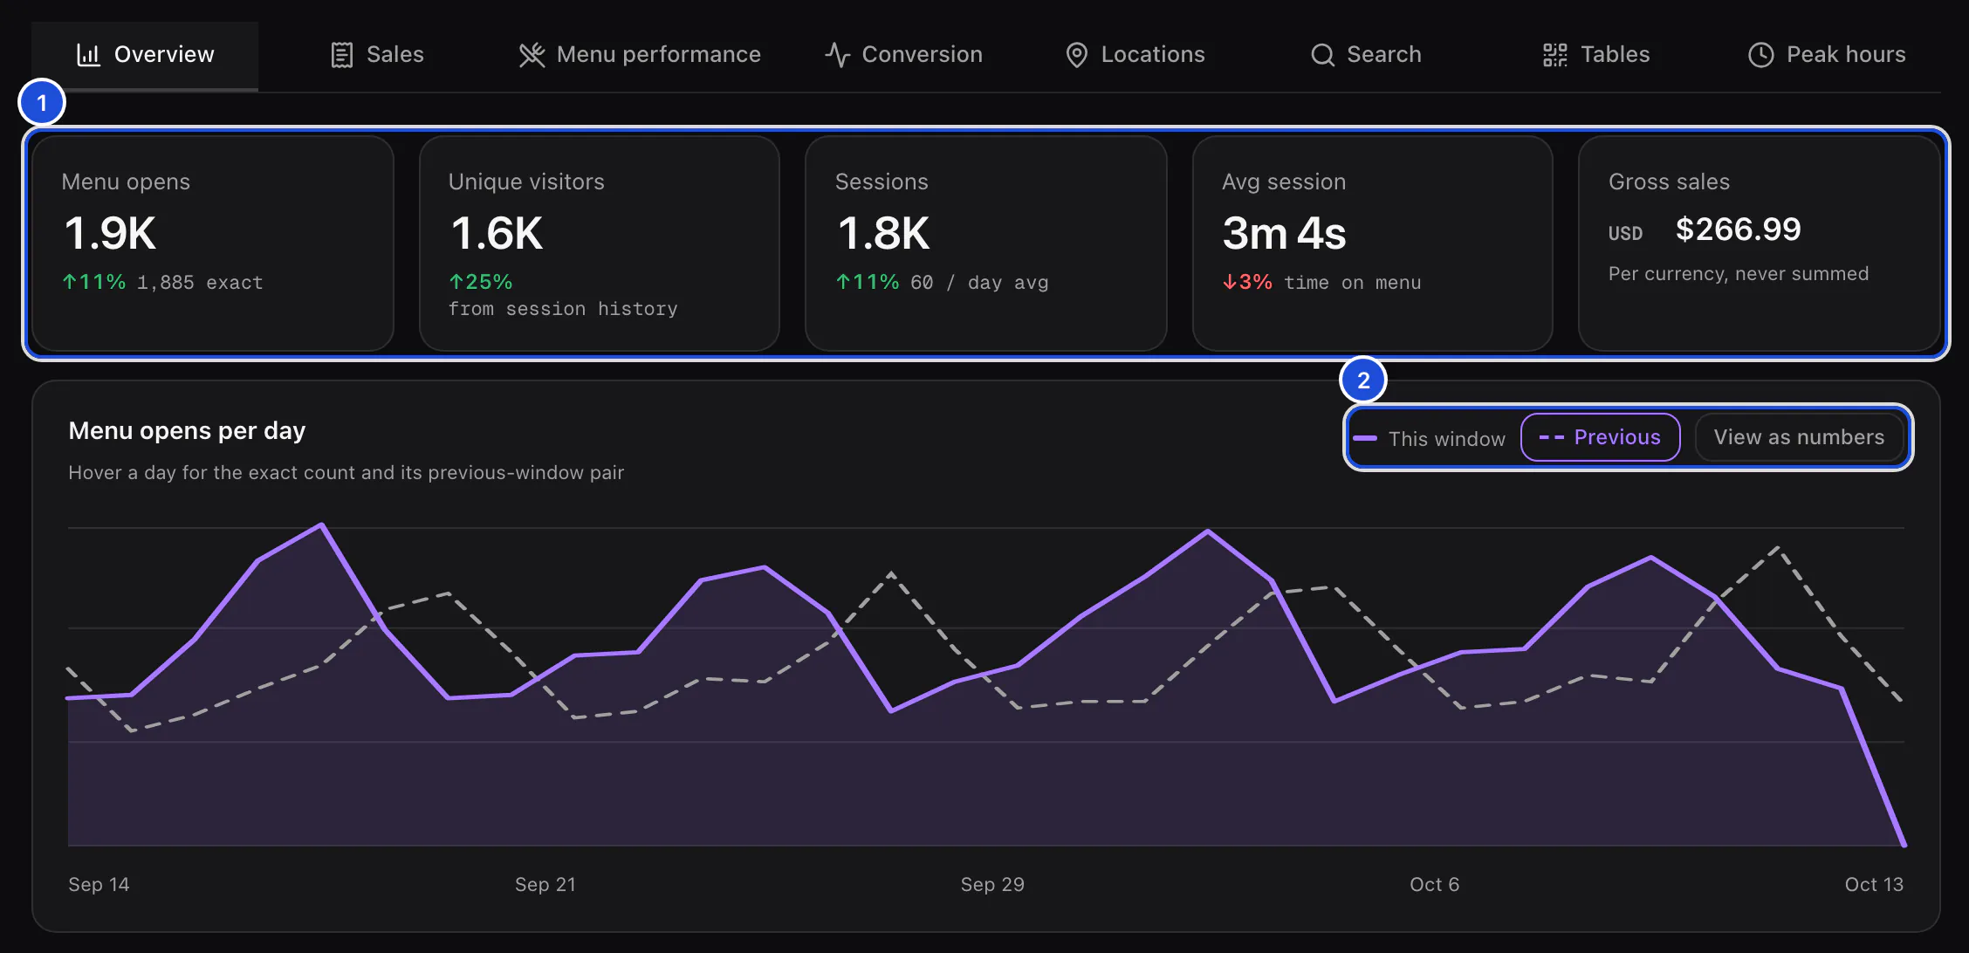
Task: Click the 'from session history' text
Action: click(x=563, y=309)
